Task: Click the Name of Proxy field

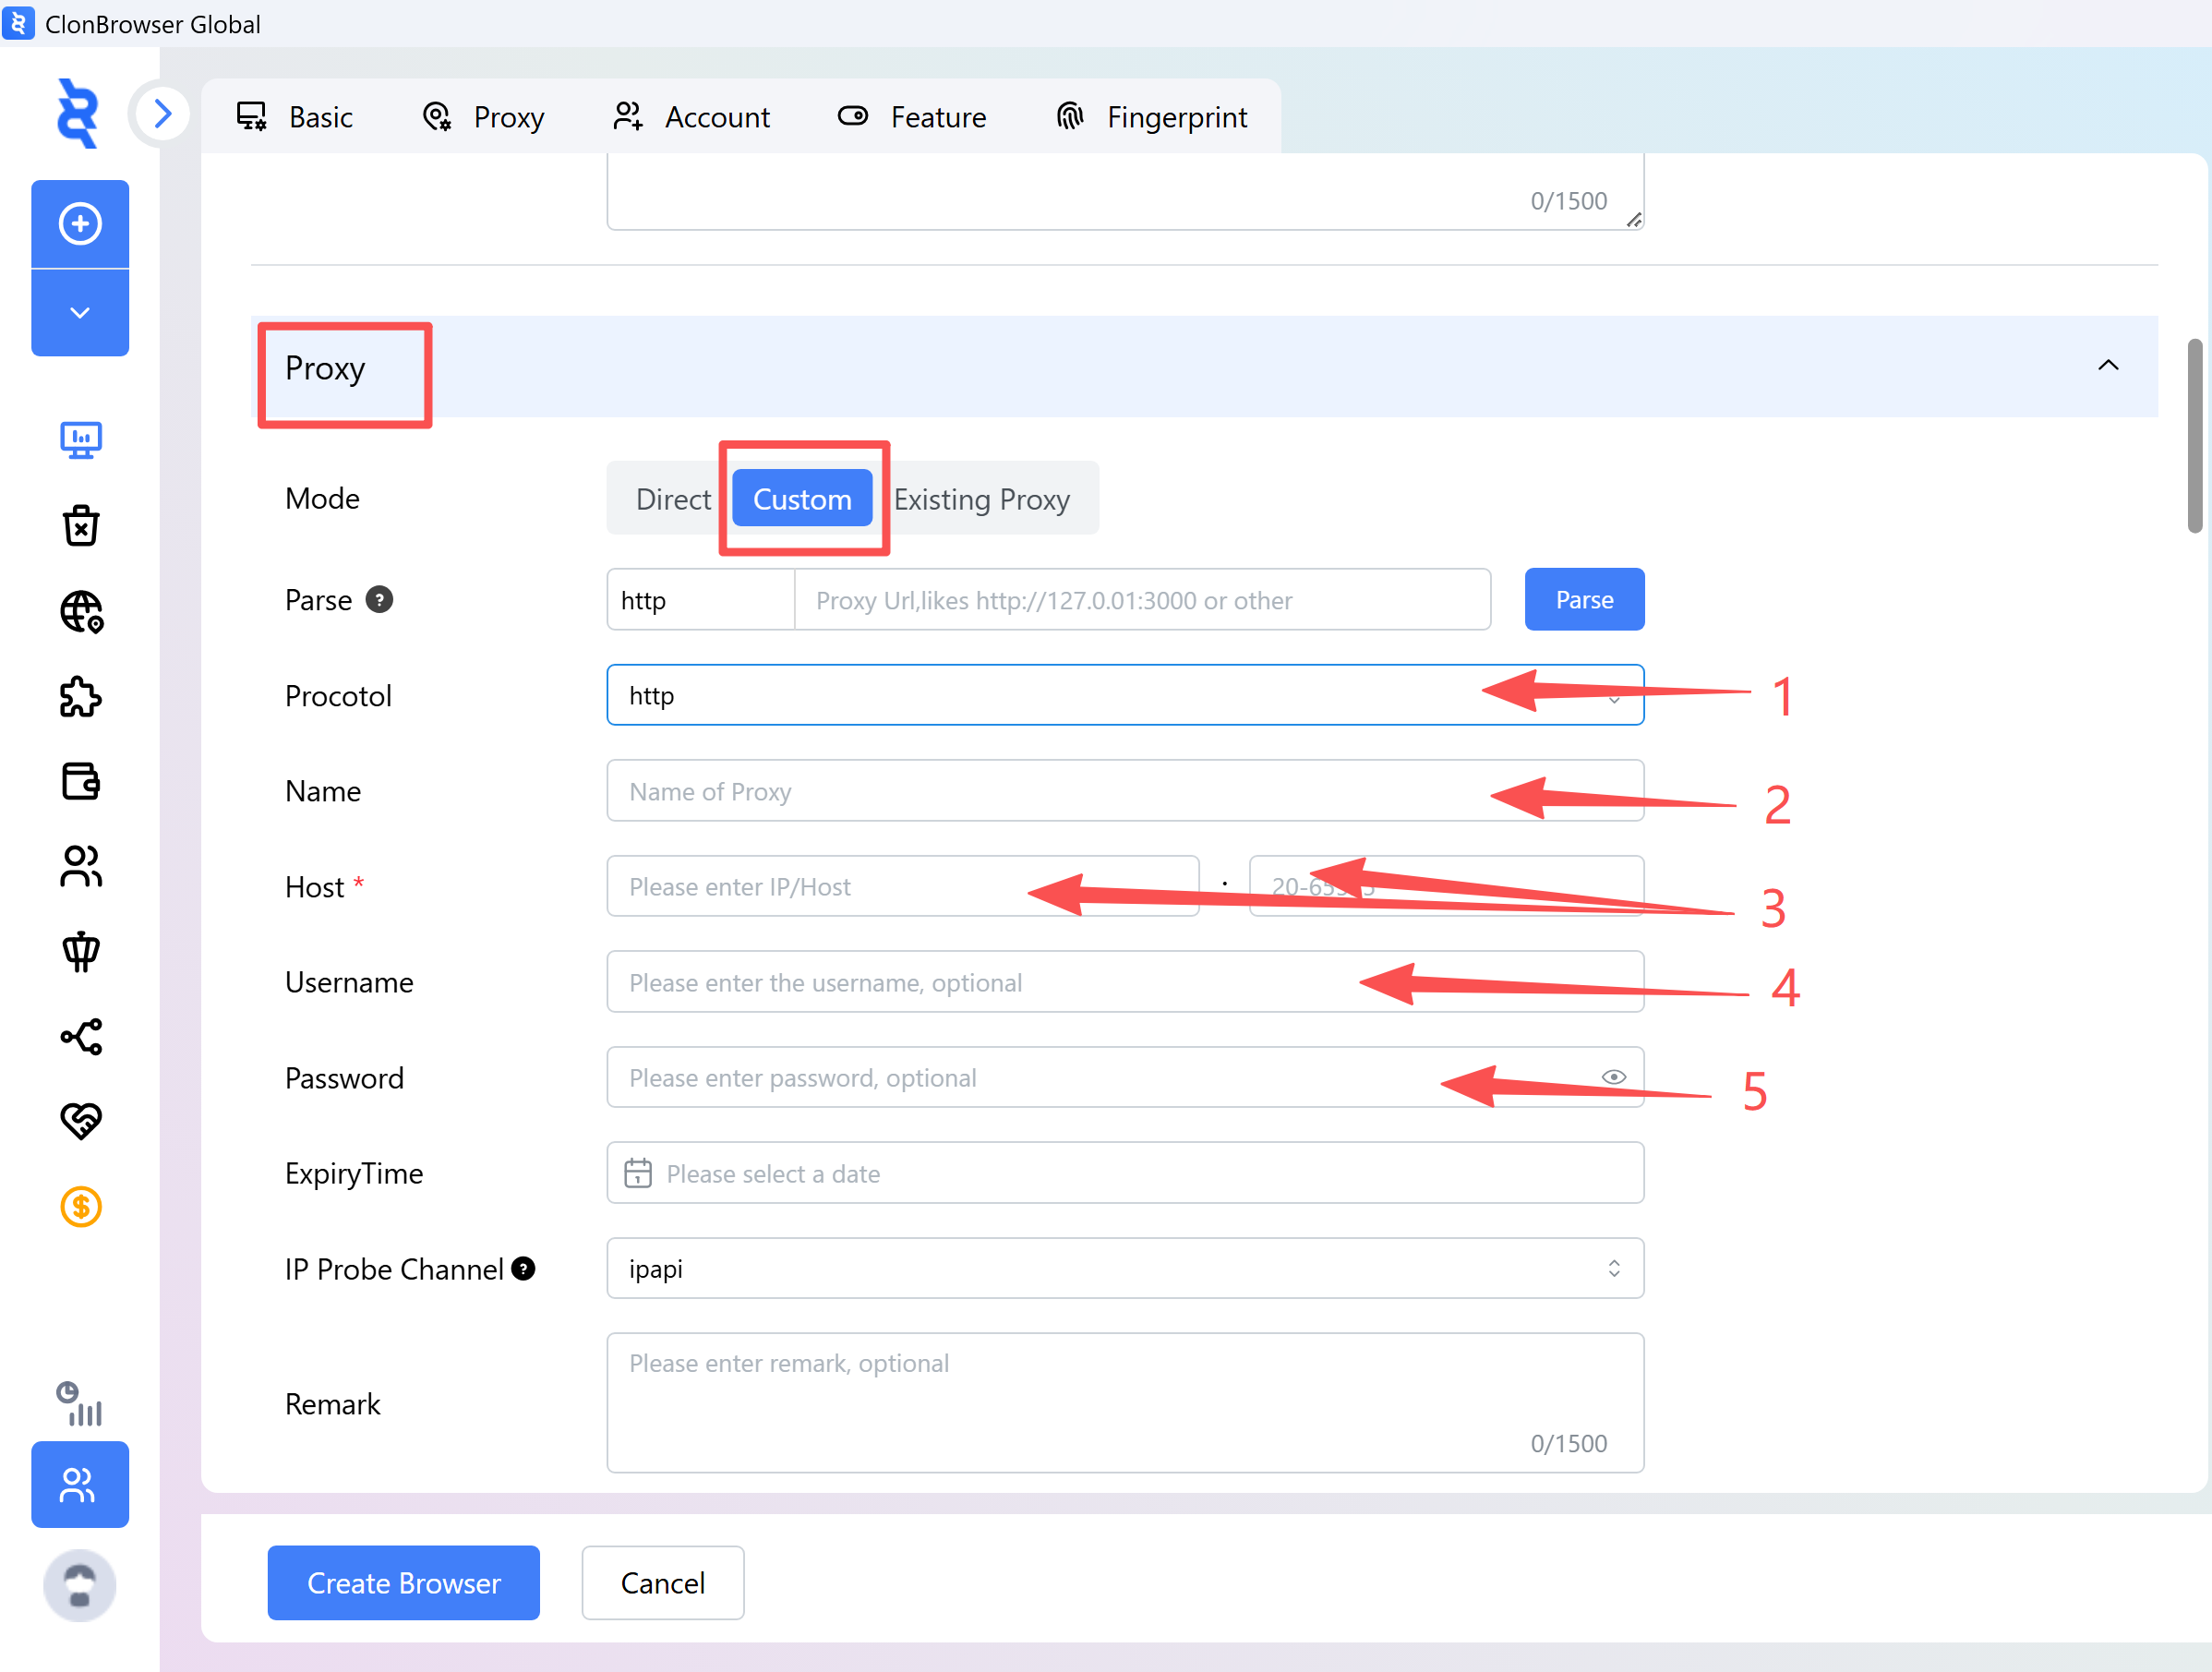Action: 1125,791
